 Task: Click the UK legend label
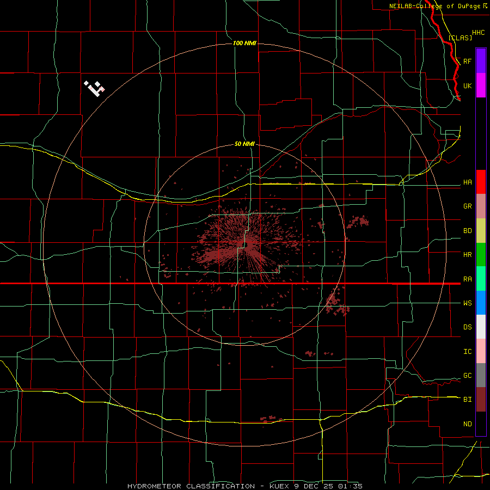pos(467,85)
